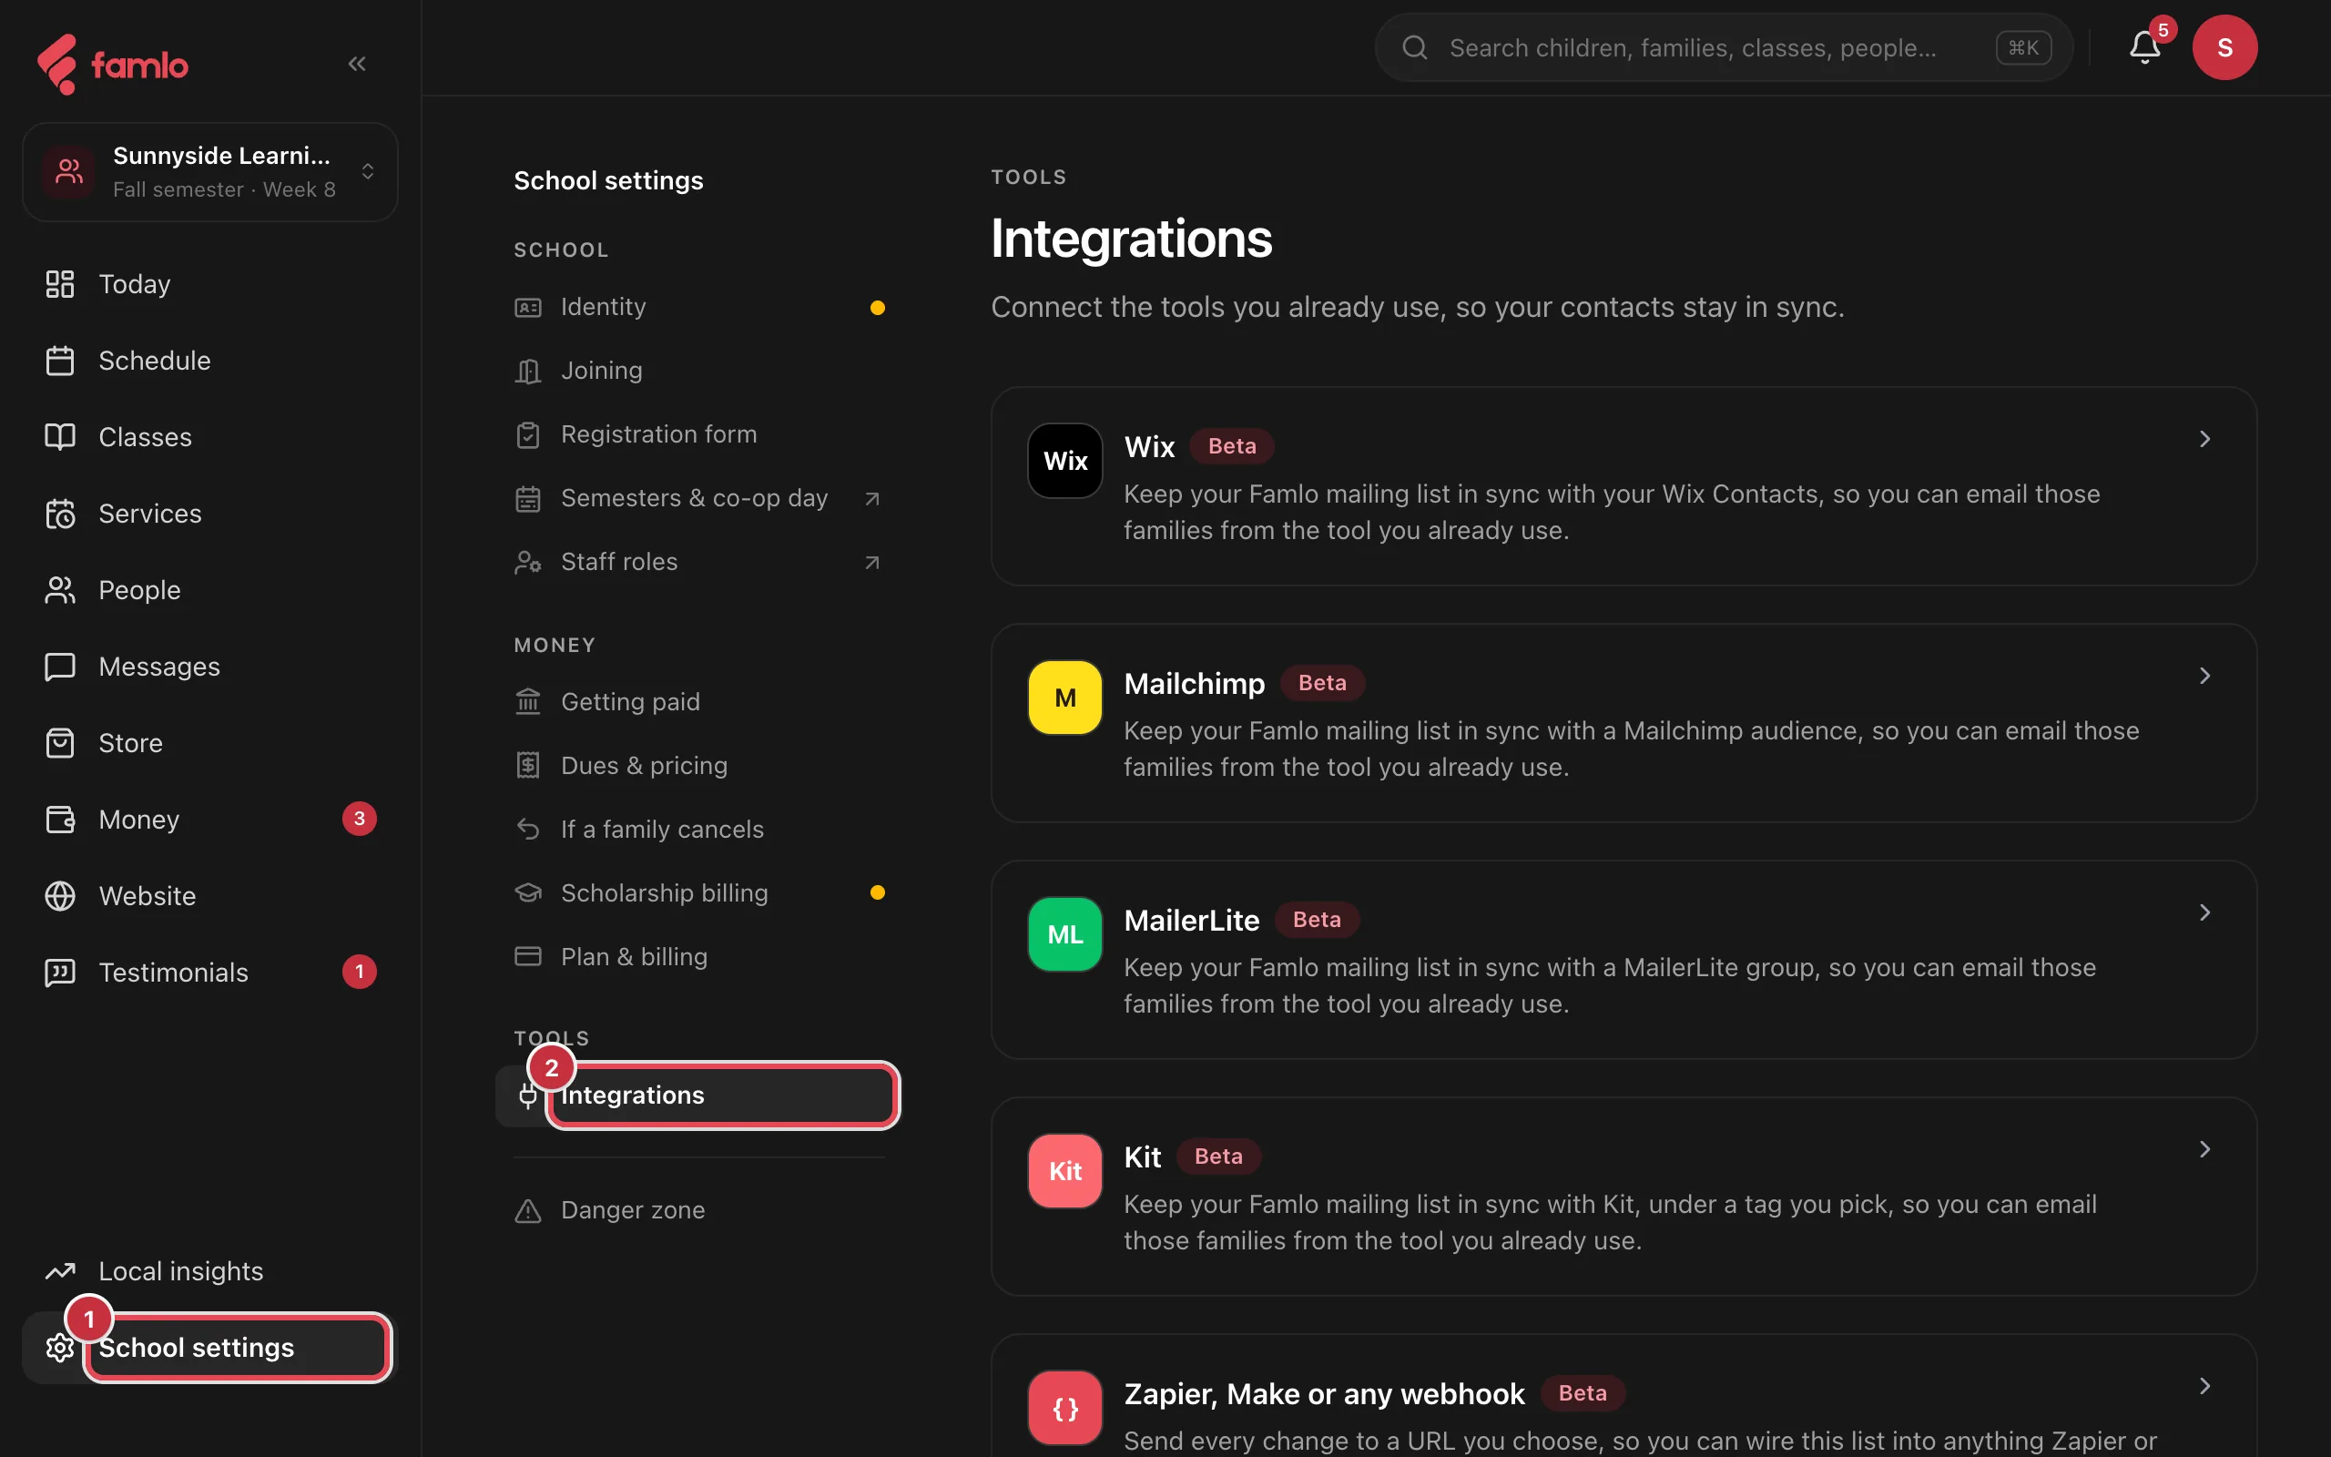
Task: Open People in the sidebar
Action: [x=210, y=590]
